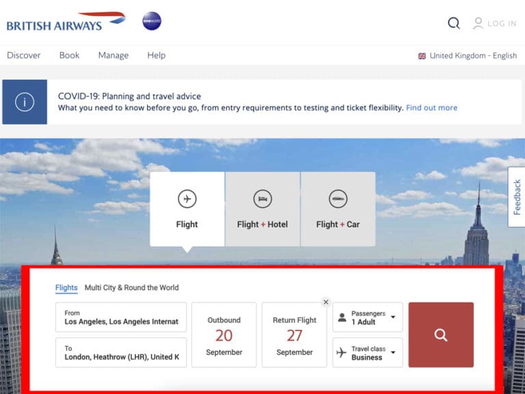Open the Help menu
The height and width of the screenshot is (394, 525).
(157, 55)
